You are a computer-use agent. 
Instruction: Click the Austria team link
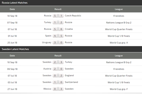click(47, 69)
